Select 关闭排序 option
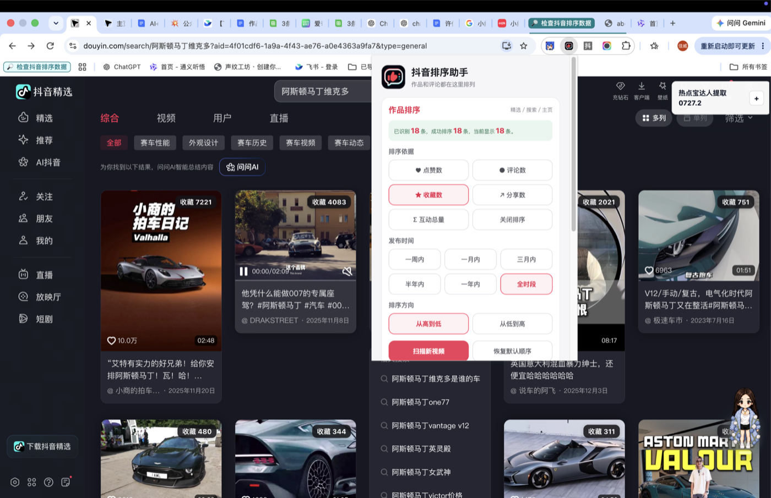Screen dimensions: 771x498 point(512,220)
